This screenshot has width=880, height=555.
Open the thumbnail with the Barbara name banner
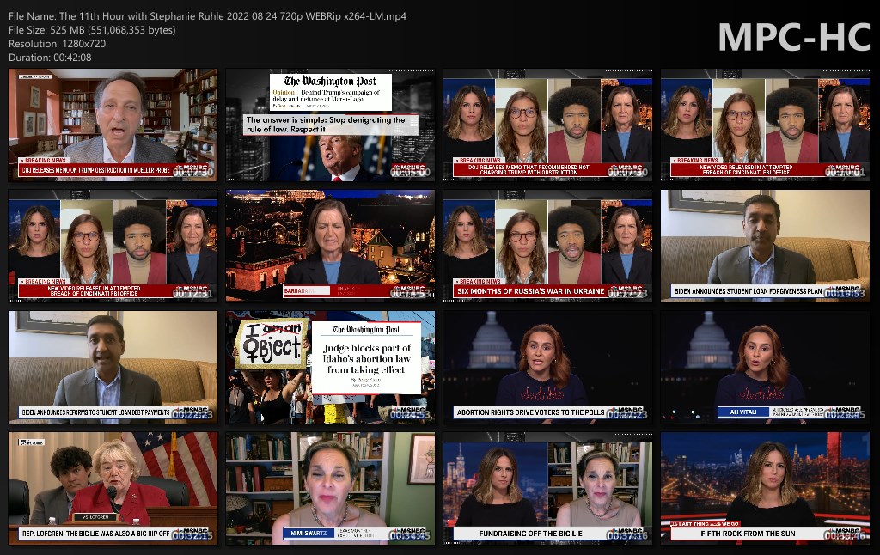point(330,246)
